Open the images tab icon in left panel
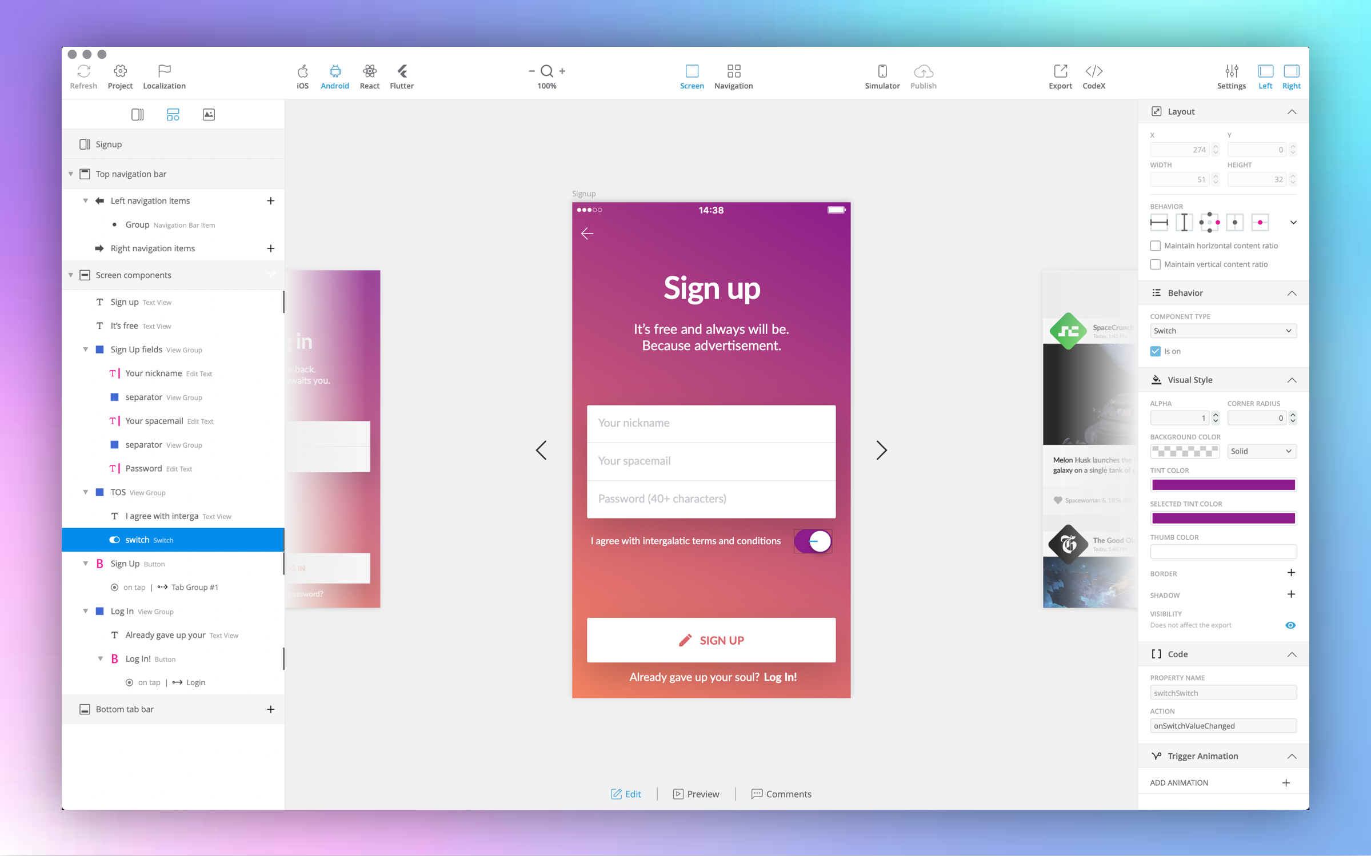1371x856 pixels. coord(209,114)
